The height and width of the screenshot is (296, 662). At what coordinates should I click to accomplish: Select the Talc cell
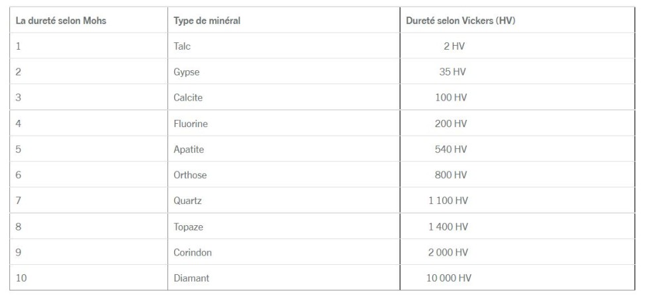click(x=182, y=46)
